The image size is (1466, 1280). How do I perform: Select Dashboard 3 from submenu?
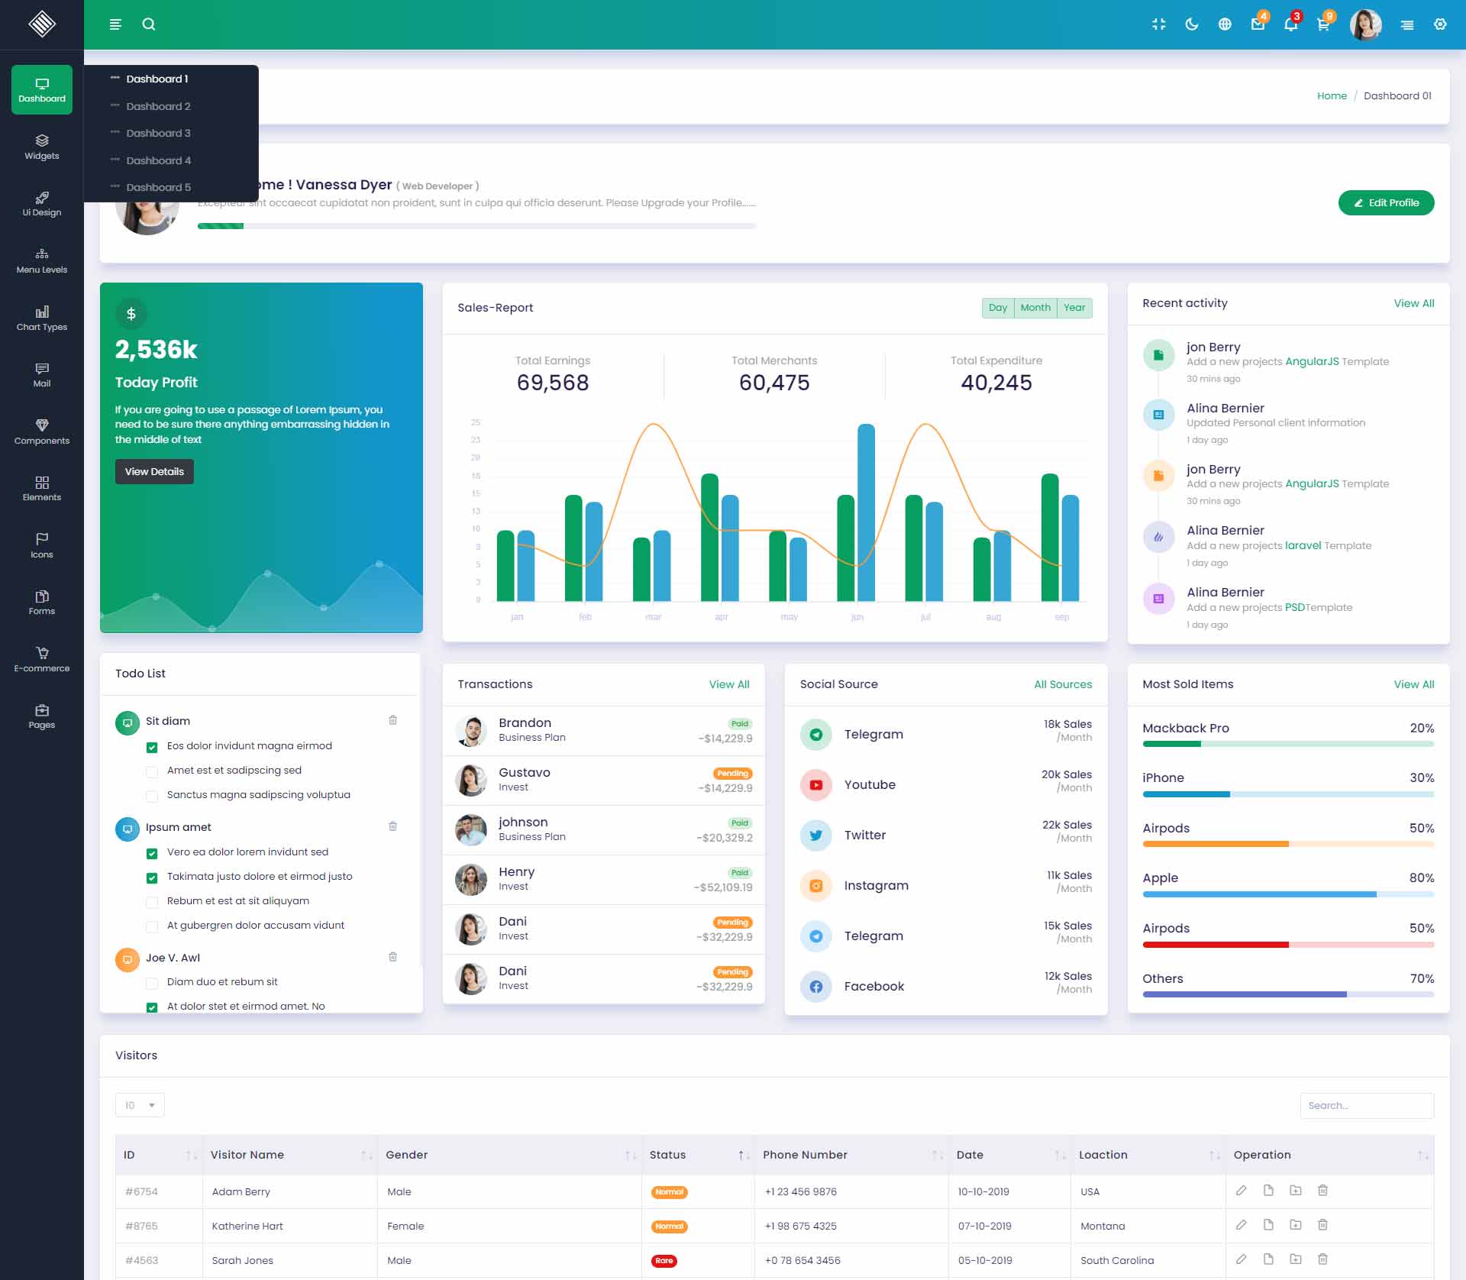(x=158, y=133)
